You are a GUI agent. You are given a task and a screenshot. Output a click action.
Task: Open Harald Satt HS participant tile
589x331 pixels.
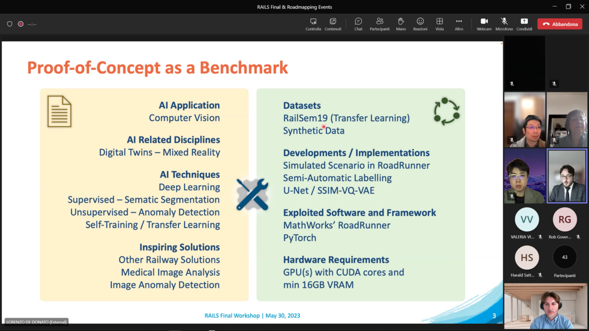526,258
